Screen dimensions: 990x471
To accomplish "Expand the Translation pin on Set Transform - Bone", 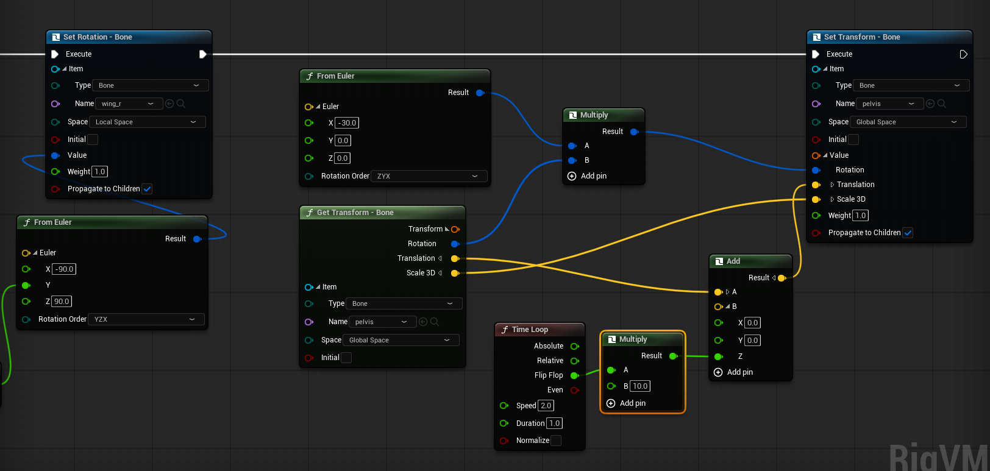I will (x=832, y=185).
